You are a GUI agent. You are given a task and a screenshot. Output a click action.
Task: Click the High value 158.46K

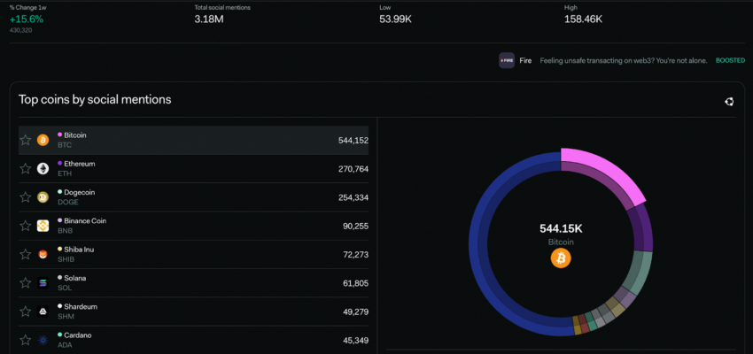[x=584, y=19]
